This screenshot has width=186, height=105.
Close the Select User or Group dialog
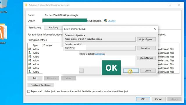coord(155,29)
